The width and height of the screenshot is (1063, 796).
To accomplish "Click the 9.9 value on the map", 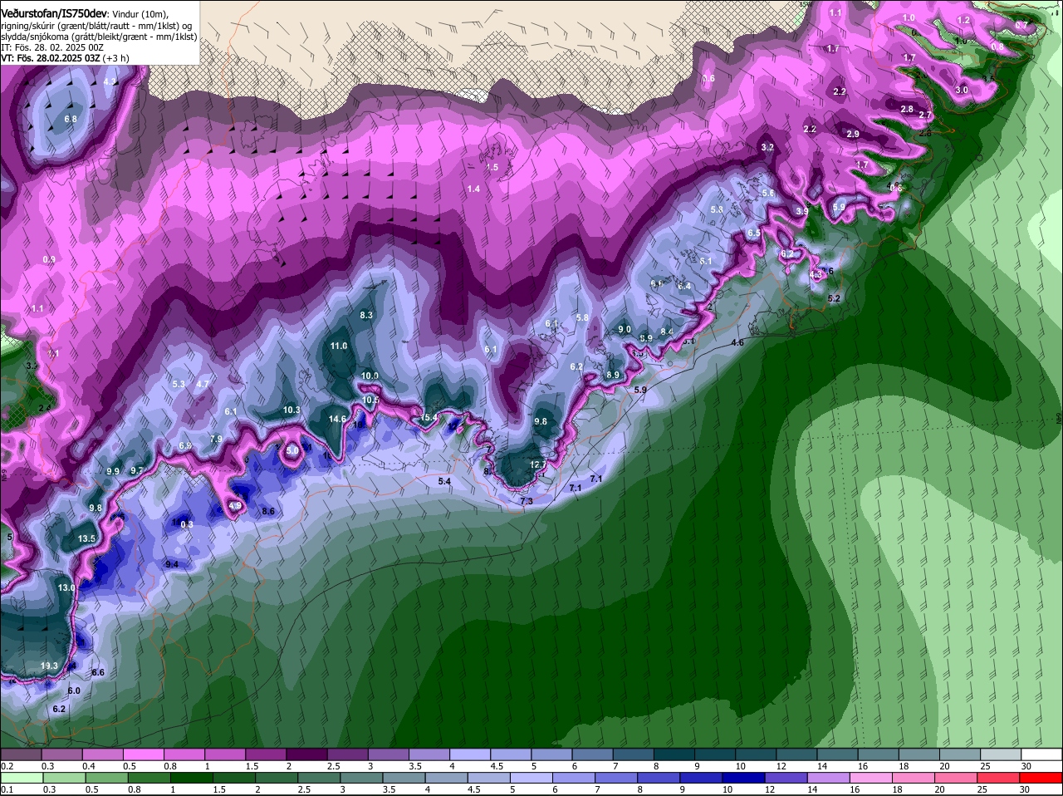I will tap(113, 471).
